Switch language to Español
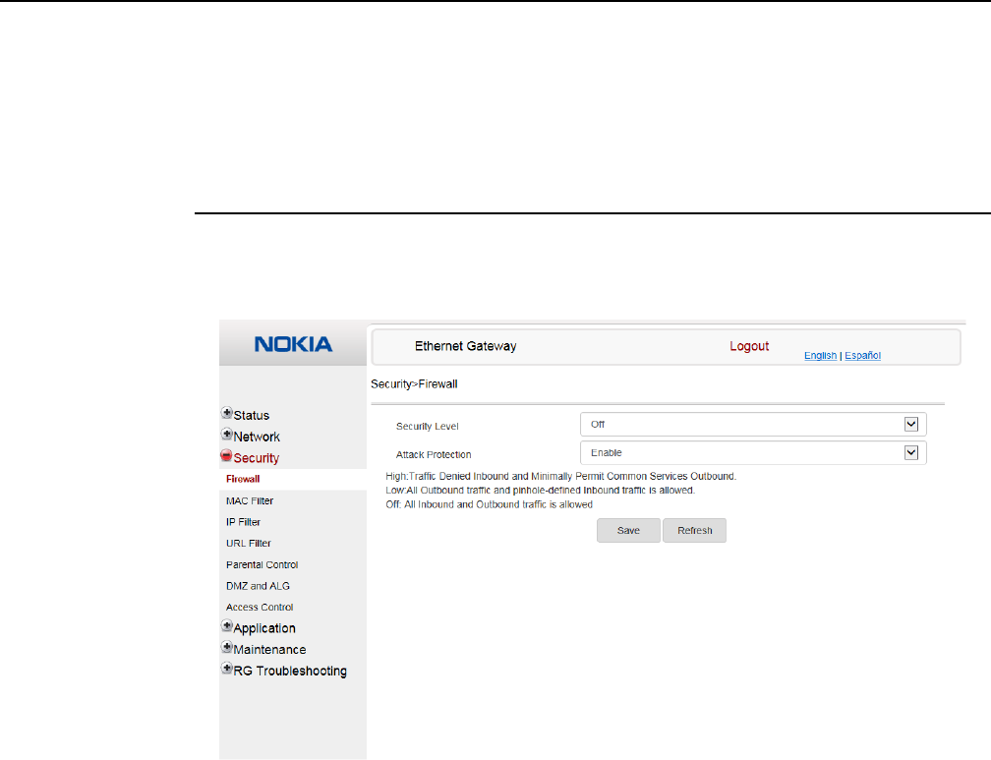Viewport: 991px width, 760px height. [863, 356]
